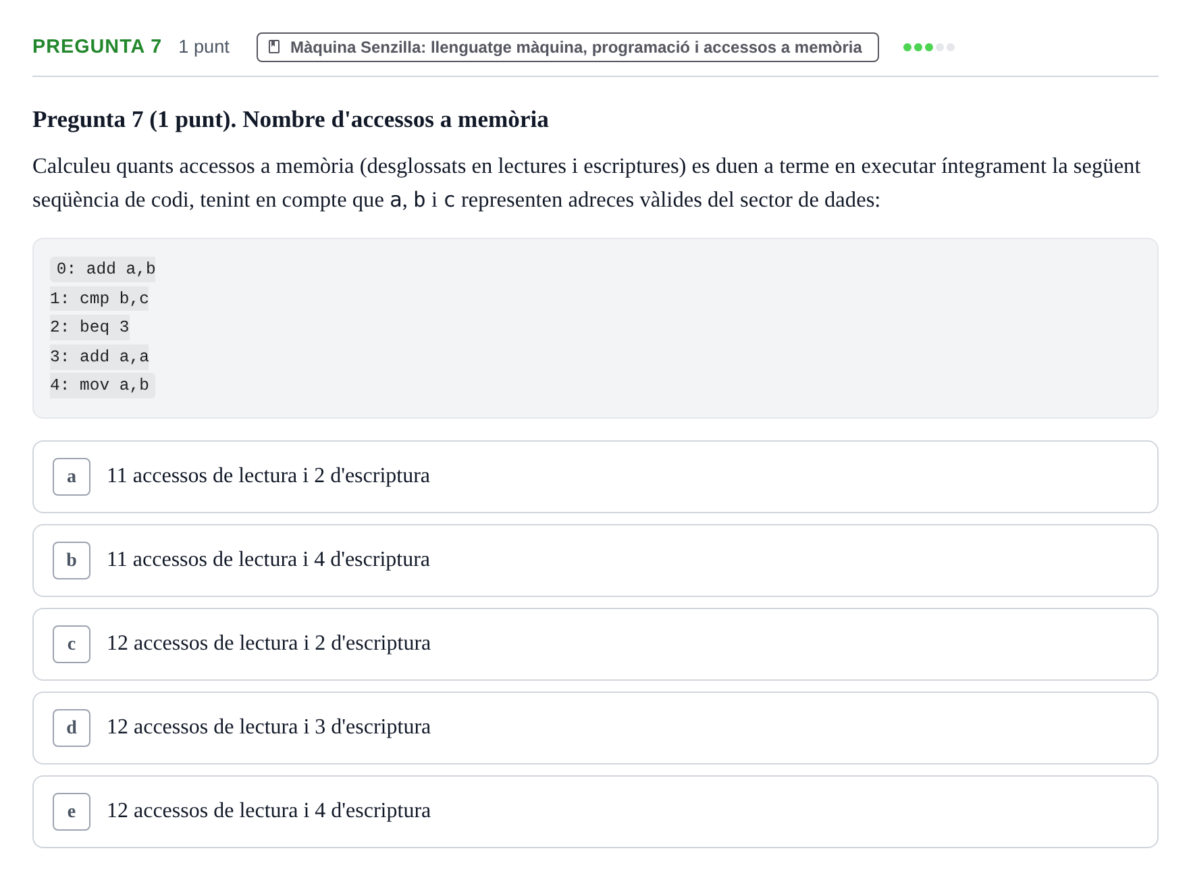Viewport: 1191px width, 882px height.
Task: Choose '12 accessos de lectura i 3 d'escriptura'
Action: [595, 728]
